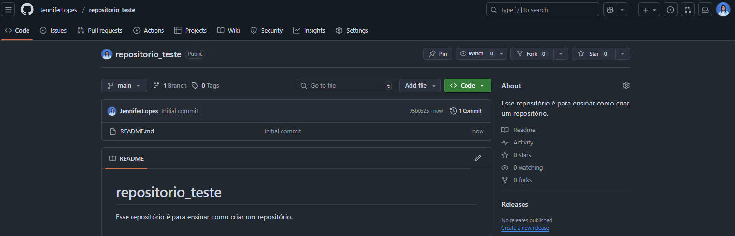
Task: Go to the Settings tab
Action: click(x=352, y=30)
